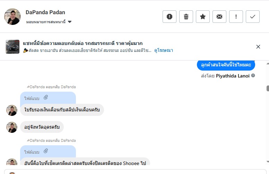This screenshot has width=269, height=174.
Task: Click info icon next to Piyathida Lanoi
Action: click(253, 76)
